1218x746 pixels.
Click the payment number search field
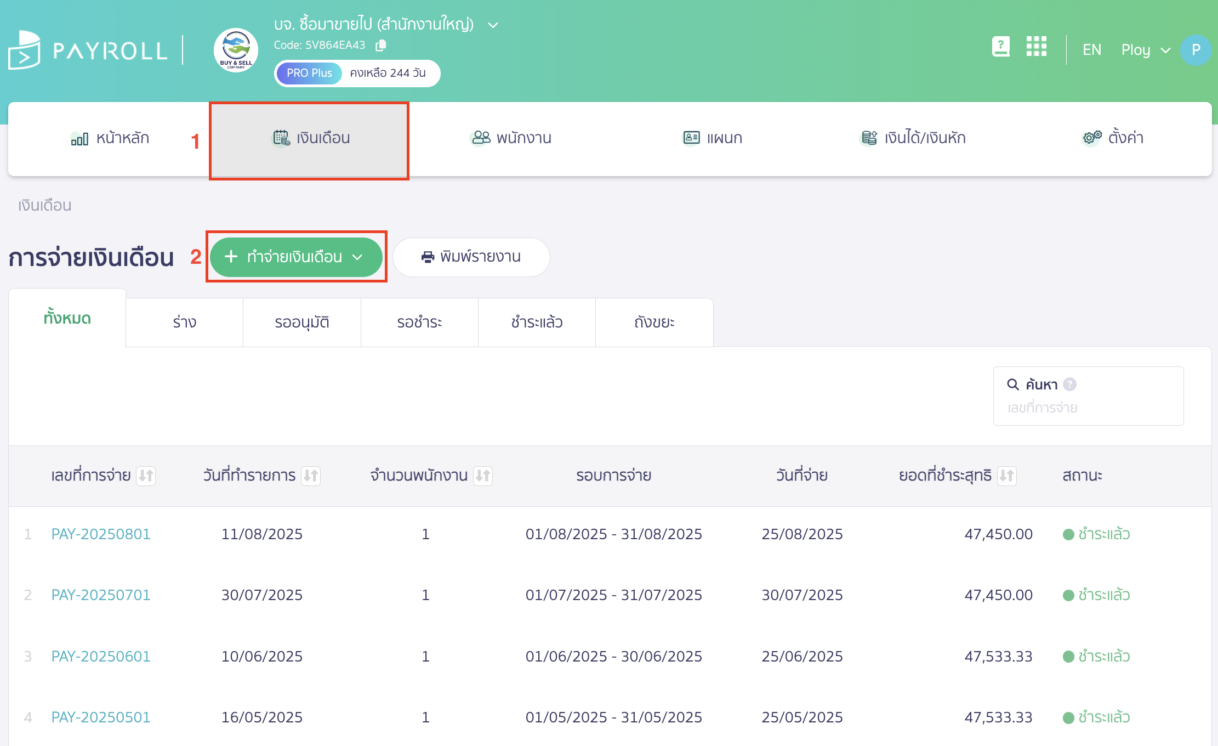1088,408
